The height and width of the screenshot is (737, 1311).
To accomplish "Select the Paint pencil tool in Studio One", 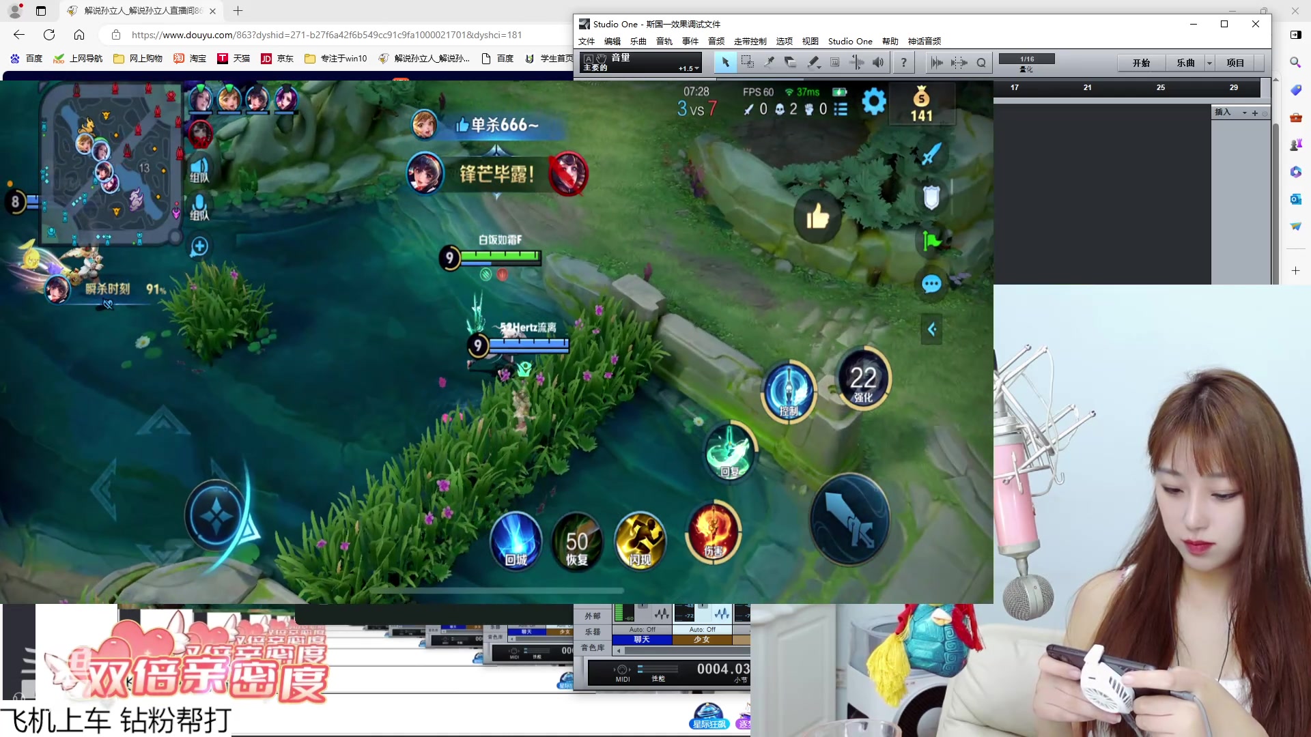I will (x=813, y=63).
